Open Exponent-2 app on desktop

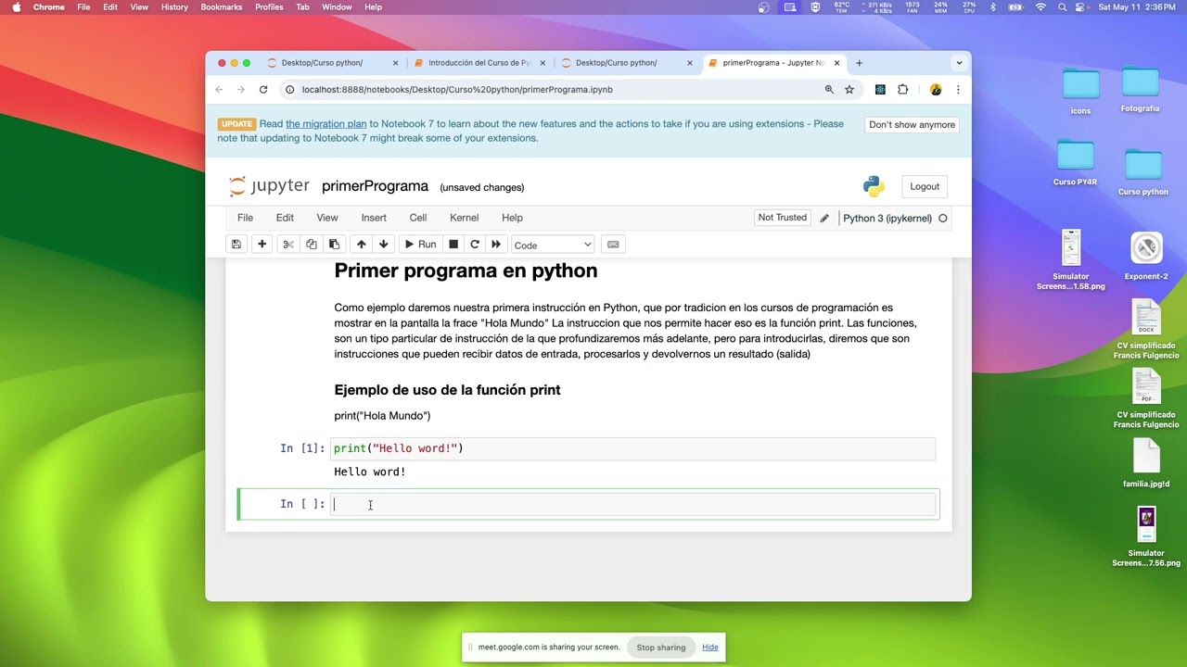[1146, 256]
